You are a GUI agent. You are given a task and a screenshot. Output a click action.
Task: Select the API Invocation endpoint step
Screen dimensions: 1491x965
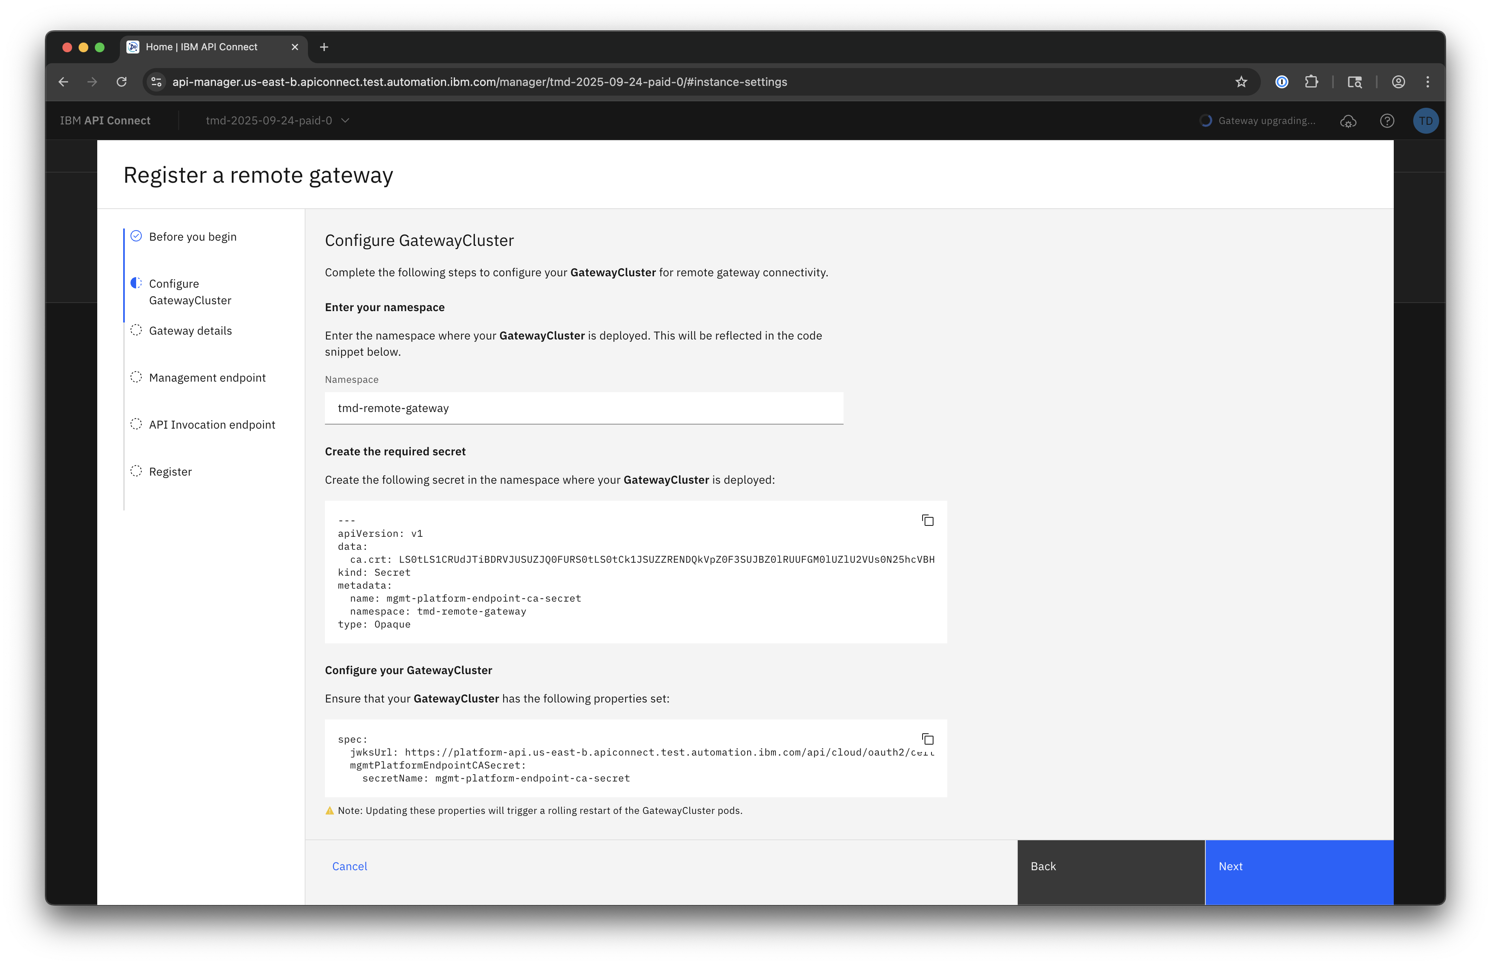point(212,425)
